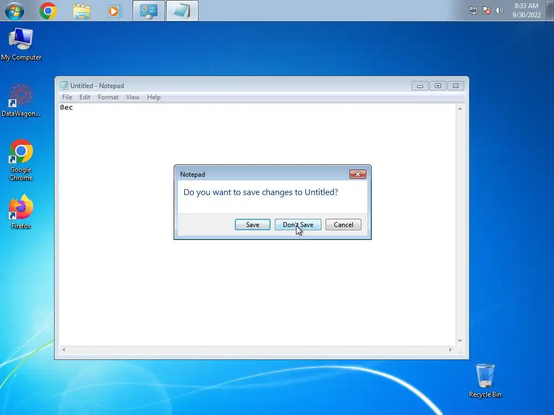
Task: Switch to the Control Panel taskbar window
Action: pos(149,11)
